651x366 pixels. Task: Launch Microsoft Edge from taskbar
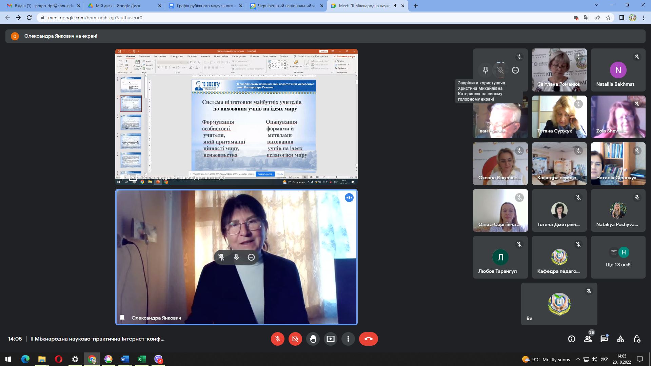coord(25,359)
